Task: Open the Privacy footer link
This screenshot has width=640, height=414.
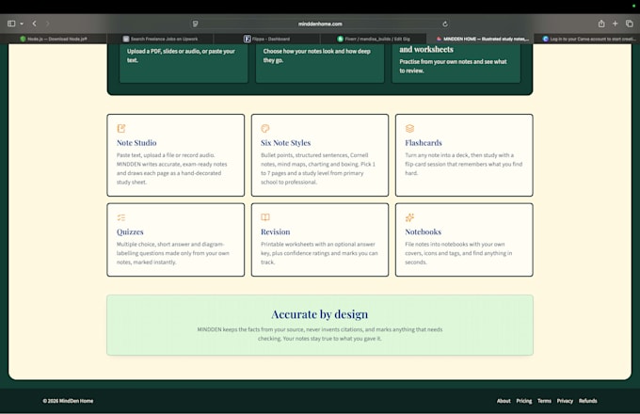Action: coord(565,401)
